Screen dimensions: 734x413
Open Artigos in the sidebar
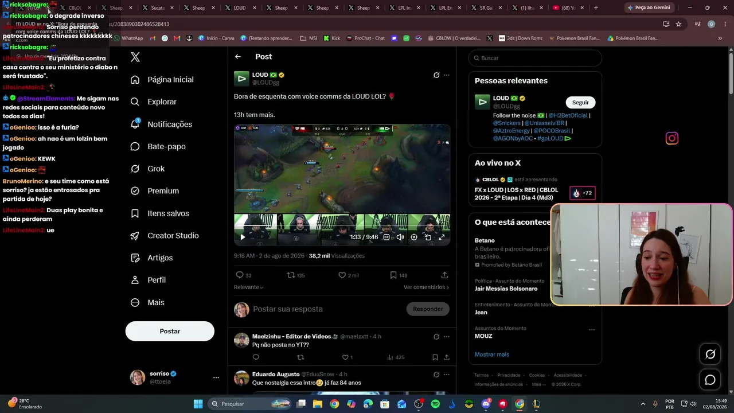pos(151,258)
